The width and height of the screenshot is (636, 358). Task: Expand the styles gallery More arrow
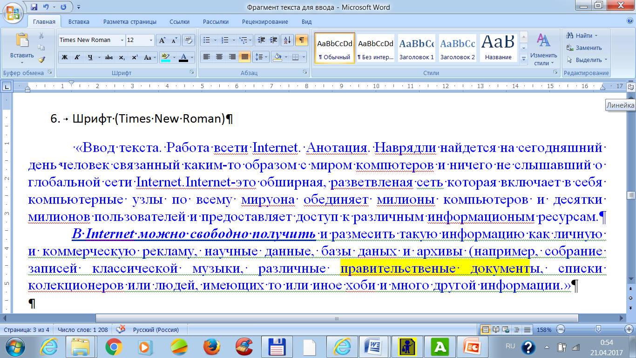[x=523, y=59]
